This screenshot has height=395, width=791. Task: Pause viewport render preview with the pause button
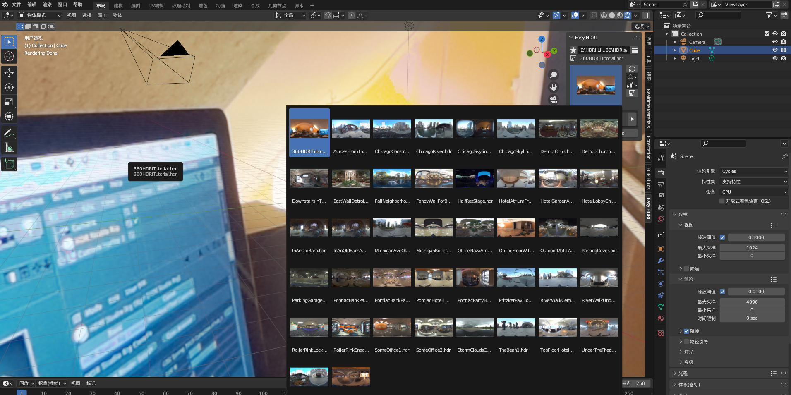click(646, 15)
